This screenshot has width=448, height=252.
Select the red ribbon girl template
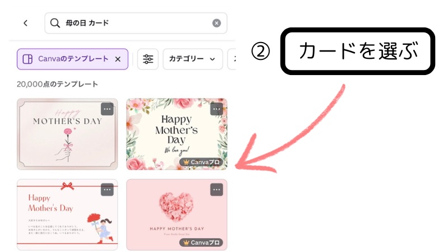click(x=67, y=215)
